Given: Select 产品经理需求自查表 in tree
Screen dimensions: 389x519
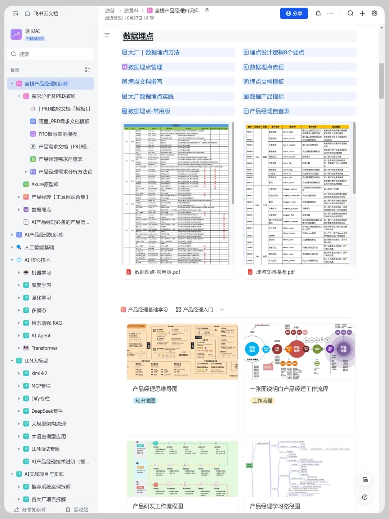Looking at the screenshot, I should click(61, 159).
